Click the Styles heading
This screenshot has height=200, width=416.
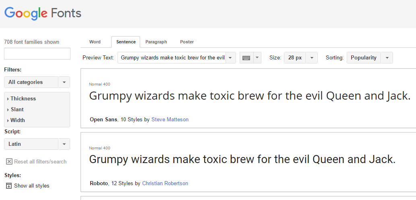point(12,175)
